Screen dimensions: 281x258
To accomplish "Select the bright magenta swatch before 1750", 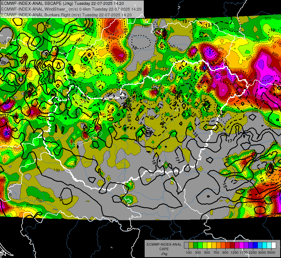I will click(242, 245).
